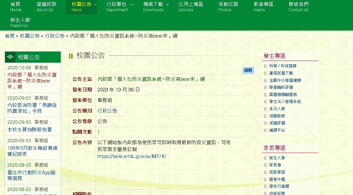
Task: Open the 多元入學 link
Action: 277,109
